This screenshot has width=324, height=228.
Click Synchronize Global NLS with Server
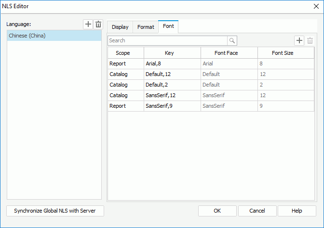click(55, 211)
